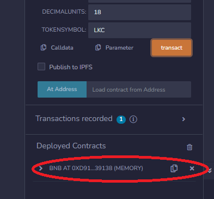Viewport: 214px width, 199px height.
Task: Click the Transactions recorded label
Action: click(74, 118)
